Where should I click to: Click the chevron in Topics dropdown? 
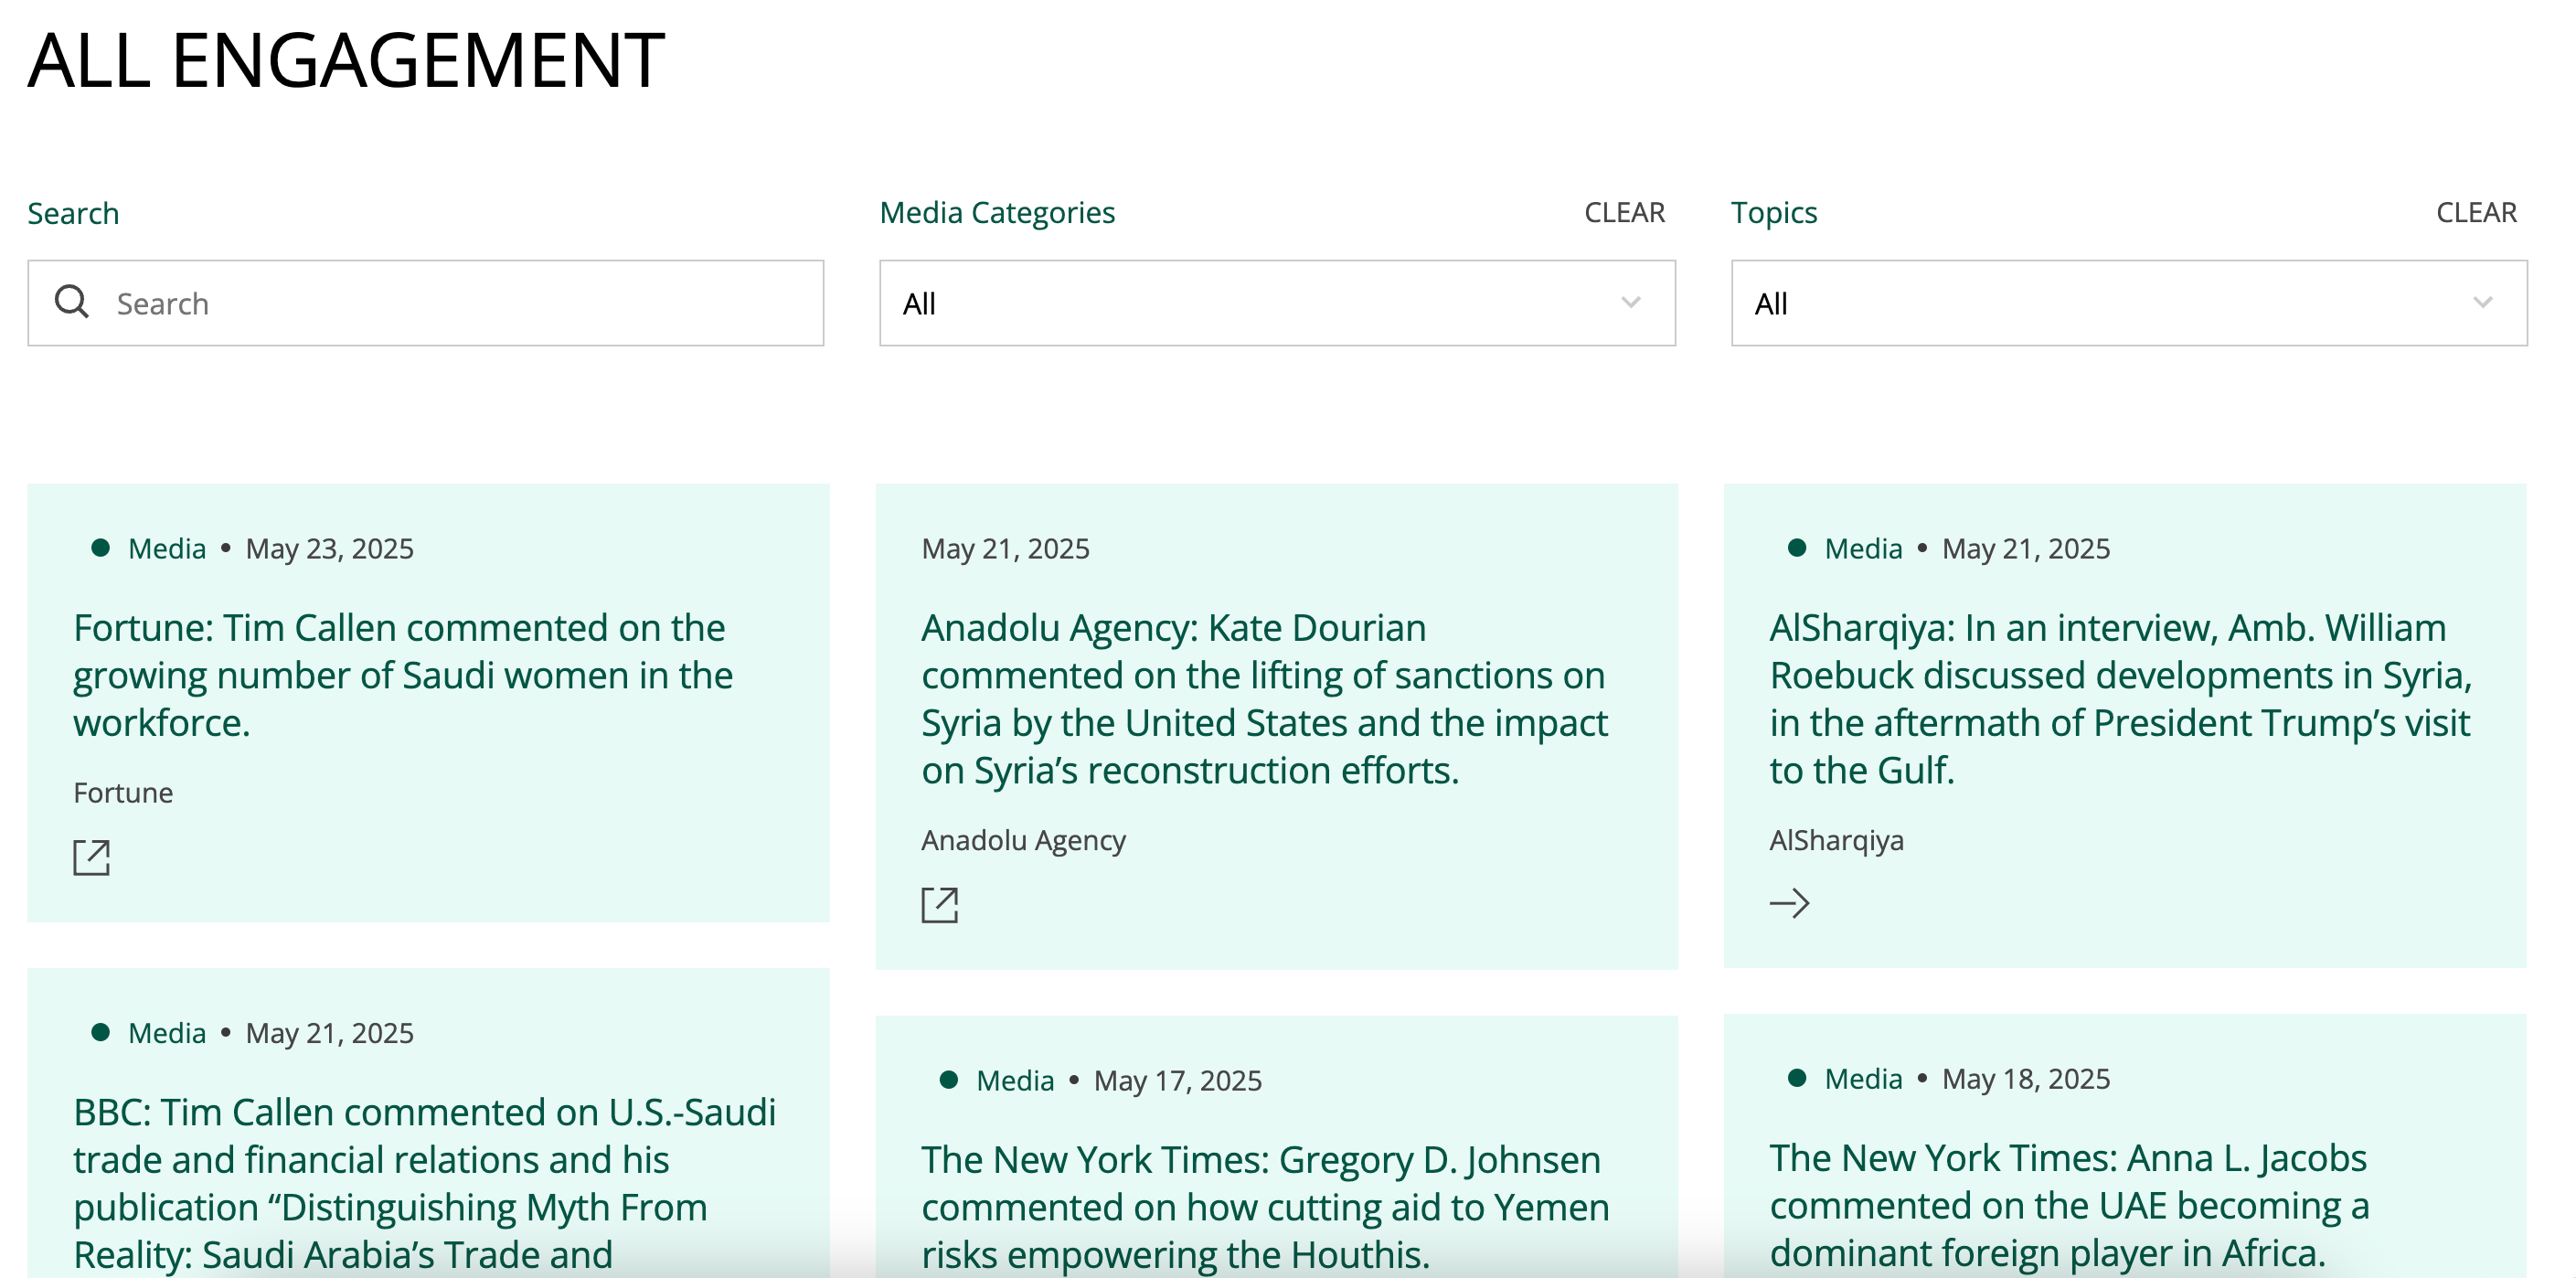[x=2482, y=303]
